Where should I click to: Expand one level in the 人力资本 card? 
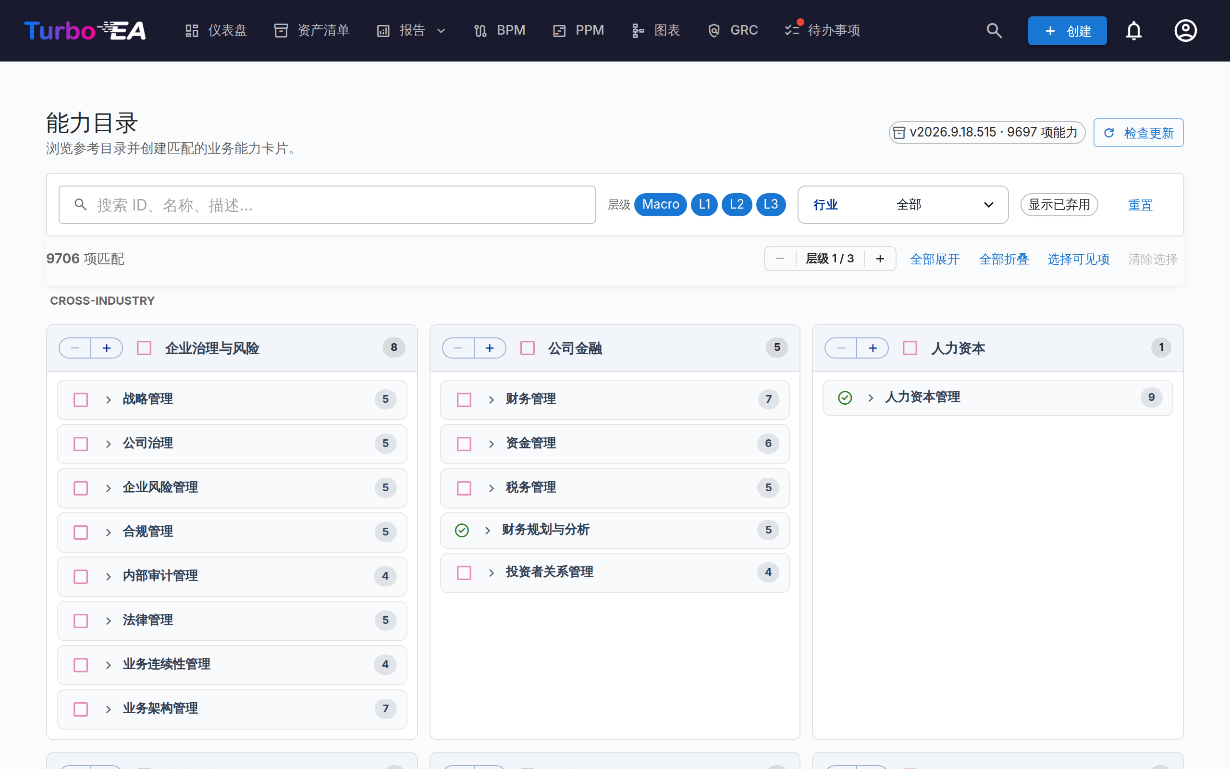pos(873,348)
